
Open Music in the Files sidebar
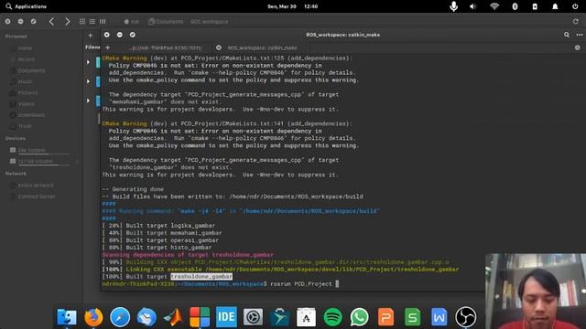(x=26, y=81)
